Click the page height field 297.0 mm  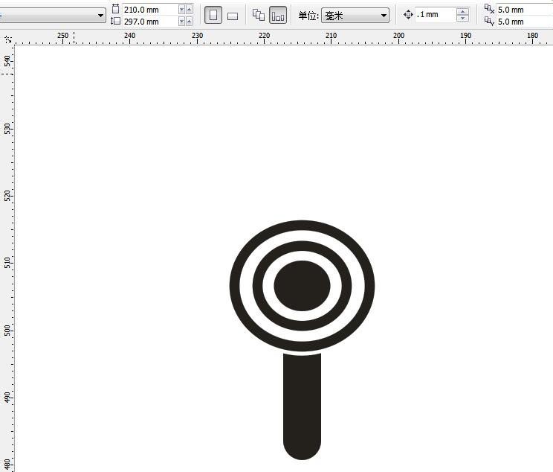point(149,22)
